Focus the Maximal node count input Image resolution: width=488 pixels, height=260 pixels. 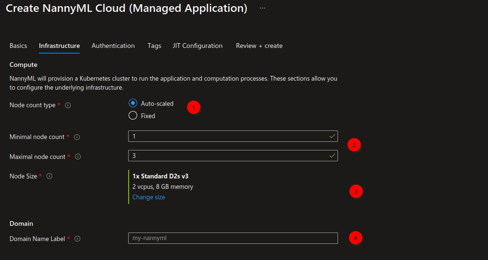[228, 156]
